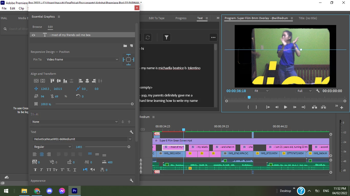Image resolution: width=350 pixels, height=196 pixels.
Task: Align layer to left edge
Action: pos(81,81)
